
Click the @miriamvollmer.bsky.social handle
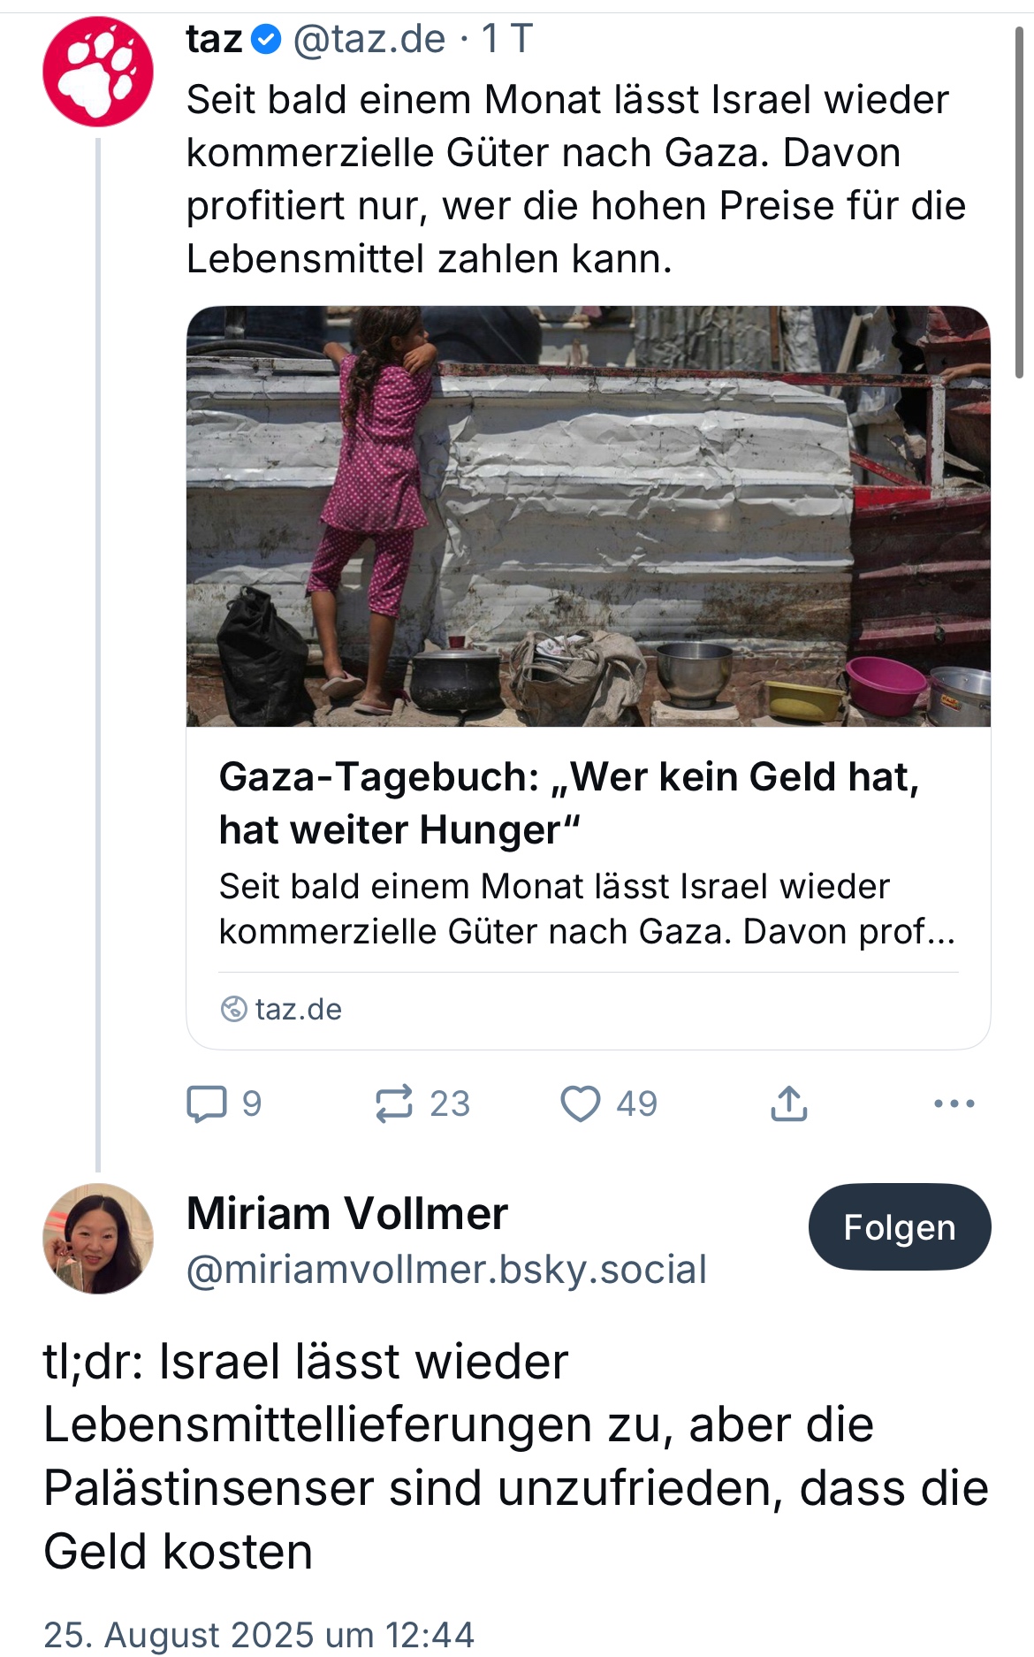(446, 1270)
